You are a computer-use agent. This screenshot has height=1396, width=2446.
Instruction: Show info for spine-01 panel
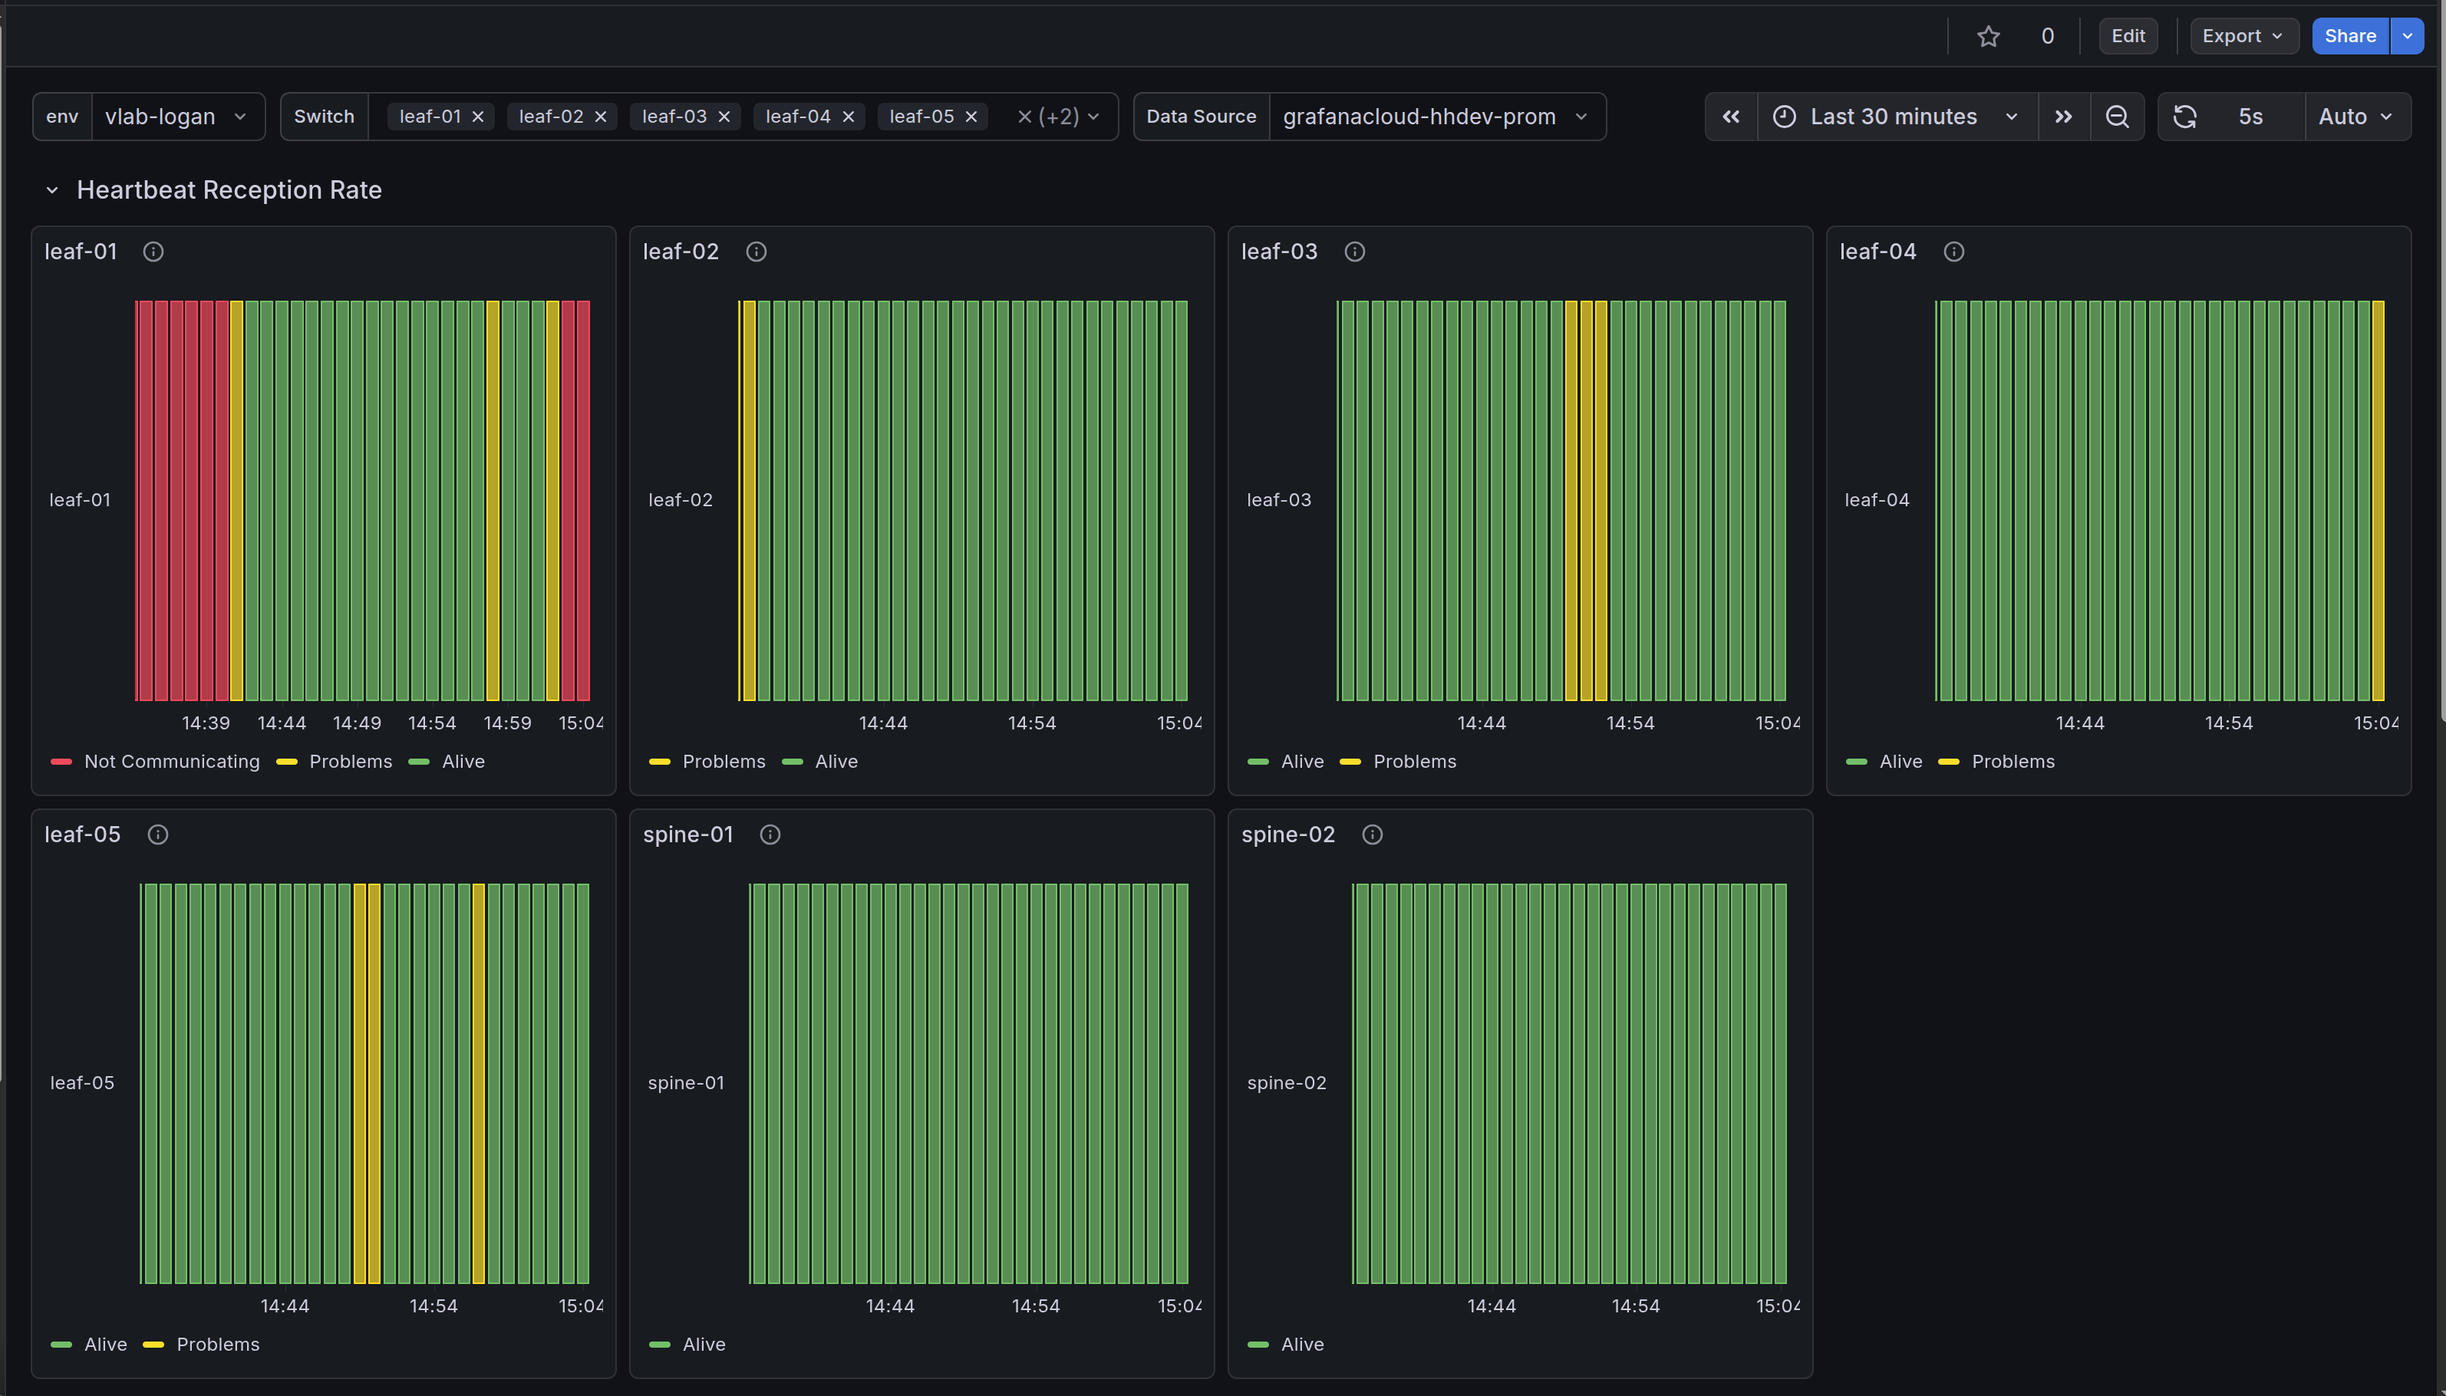coord(770,835)
